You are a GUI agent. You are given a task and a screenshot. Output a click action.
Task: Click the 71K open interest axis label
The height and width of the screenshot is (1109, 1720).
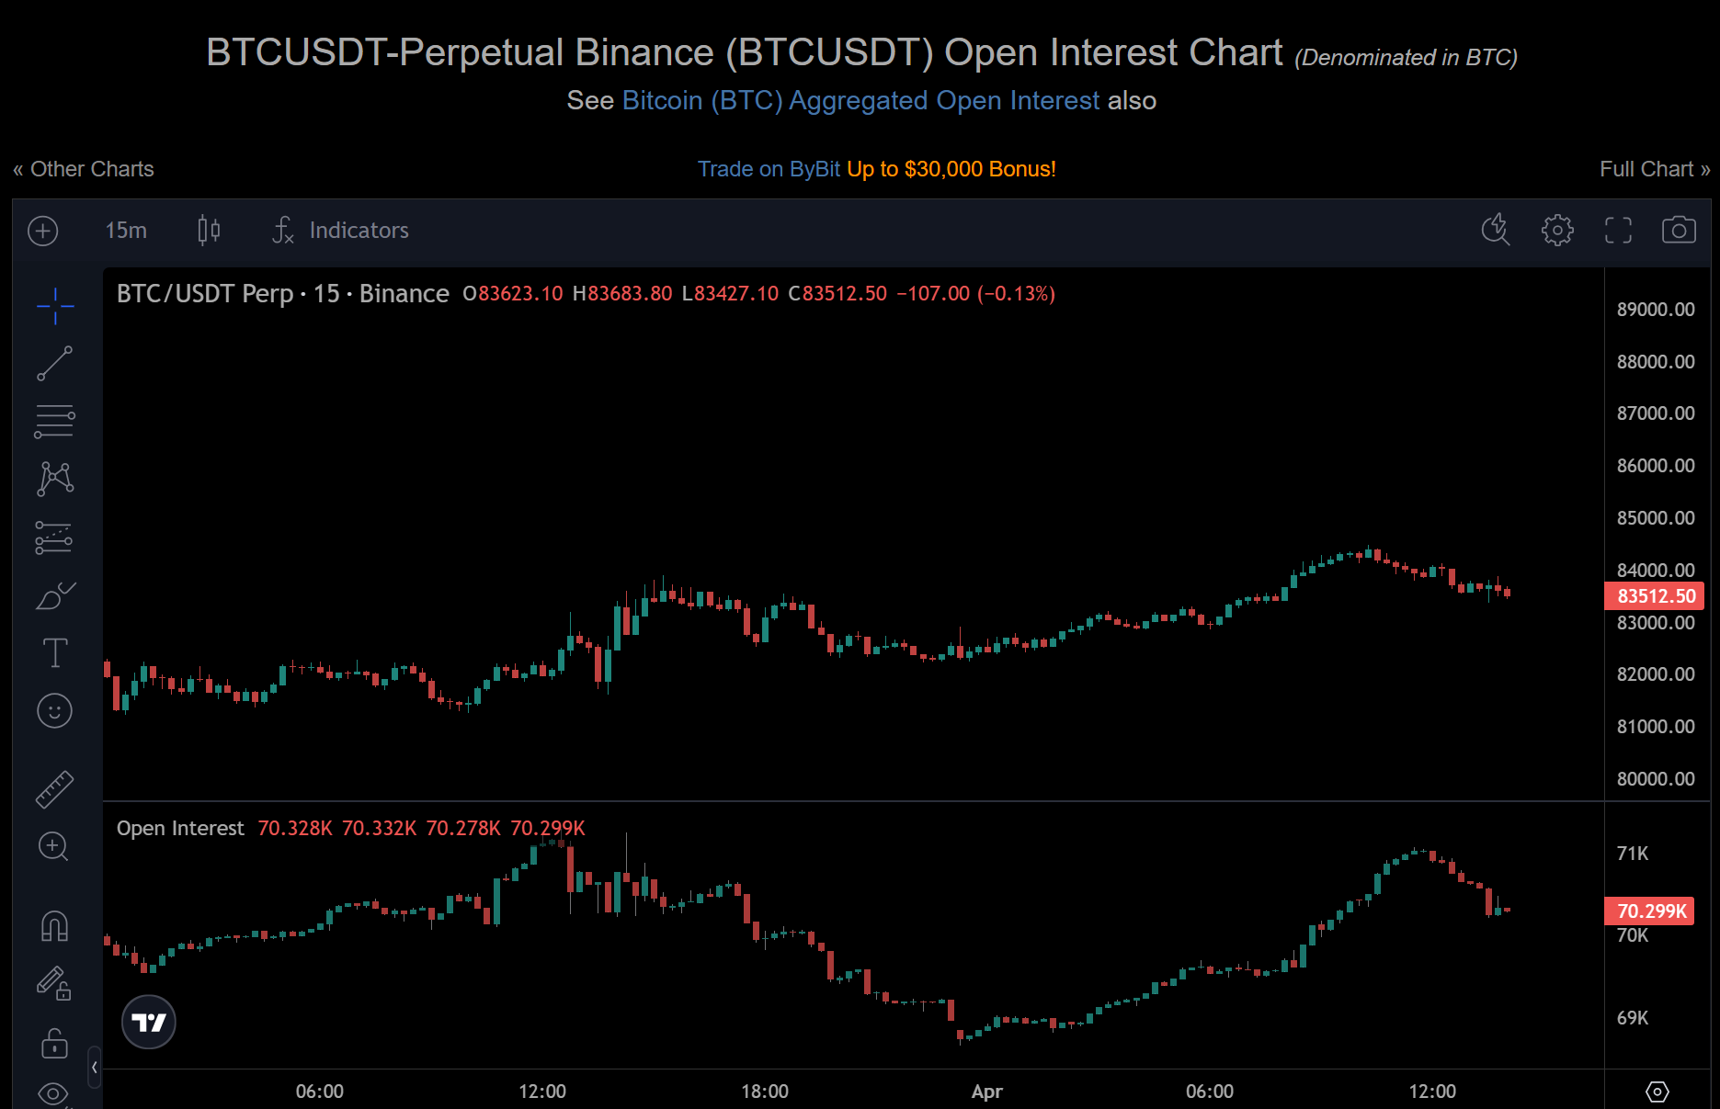[x=1633, y=854]
